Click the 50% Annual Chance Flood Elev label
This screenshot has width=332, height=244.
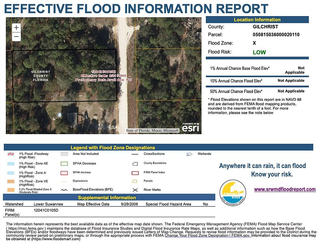coord(236,91)
